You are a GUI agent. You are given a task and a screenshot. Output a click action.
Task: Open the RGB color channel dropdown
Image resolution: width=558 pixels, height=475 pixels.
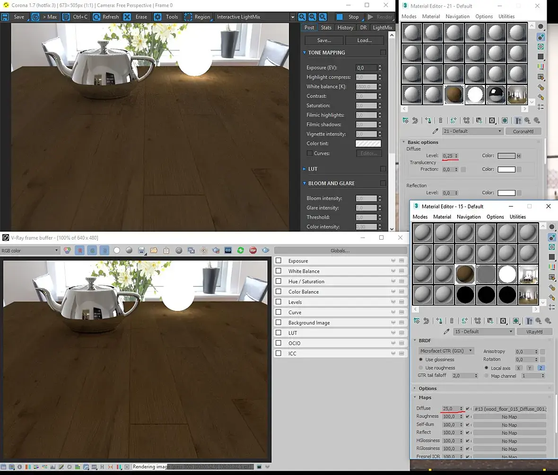[30, 250]
